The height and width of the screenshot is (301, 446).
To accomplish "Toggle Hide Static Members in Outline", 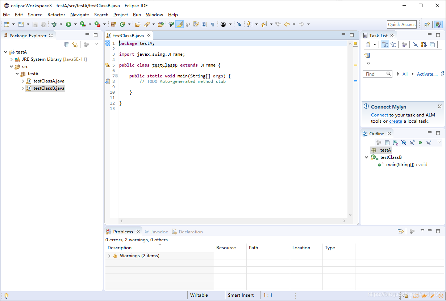I will pos(412,143).
